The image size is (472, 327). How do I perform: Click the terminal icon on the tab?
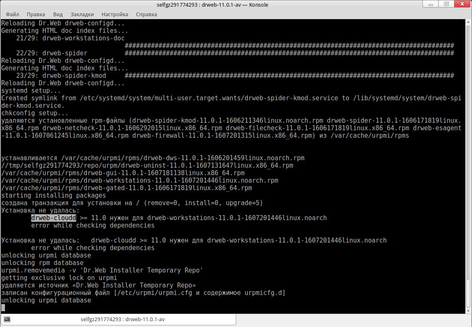click(x=7, y=319)
